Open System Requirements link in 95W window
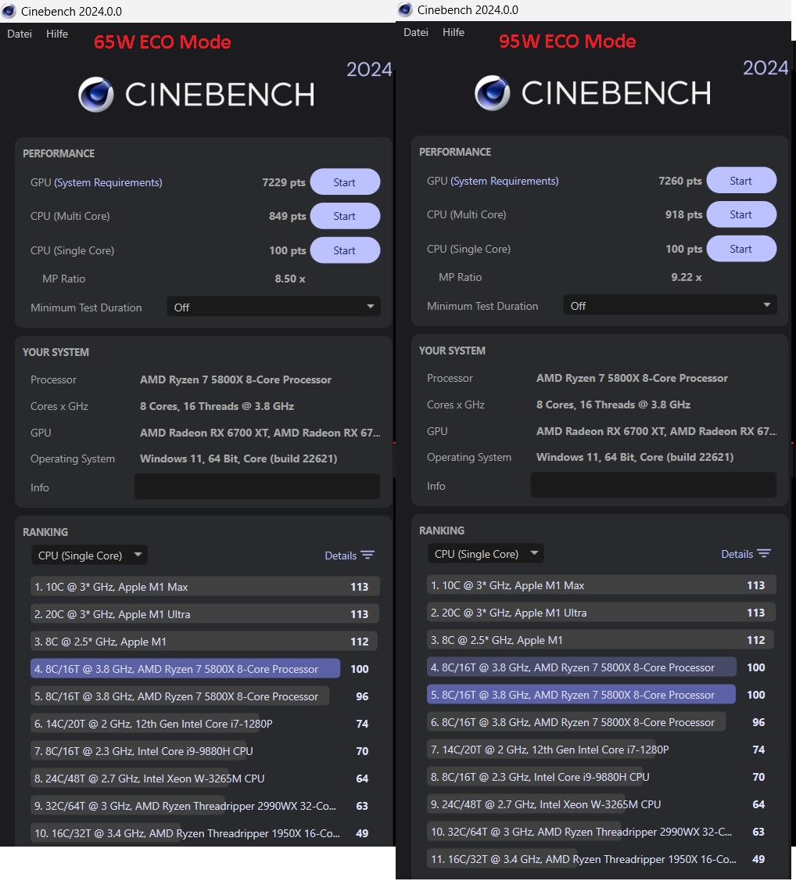The height and width of the screenshot is (881, 796). point(504,181)
